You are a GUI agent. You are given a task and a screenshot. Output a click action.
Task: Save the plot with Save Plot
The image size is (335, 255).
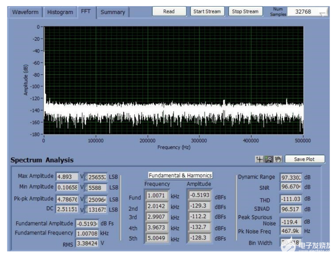tap(304, 159)
